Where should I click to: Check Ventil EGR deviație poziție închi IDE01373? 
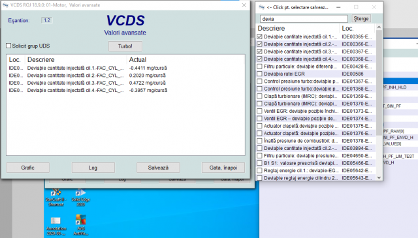(x=259, y=111)
